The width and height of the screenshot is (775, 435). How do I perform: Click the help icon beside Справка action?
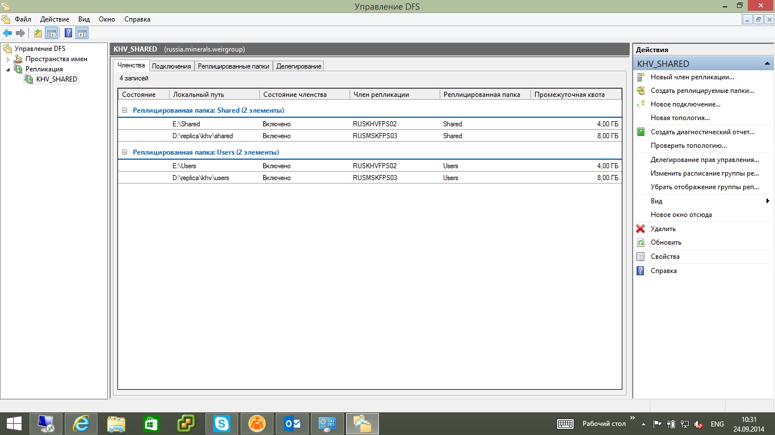tap(641, 271)
